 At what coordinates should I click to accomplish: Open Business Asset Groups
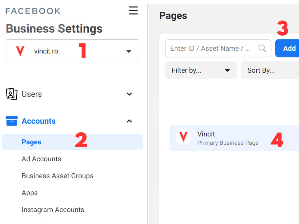(x=58, y=176)
